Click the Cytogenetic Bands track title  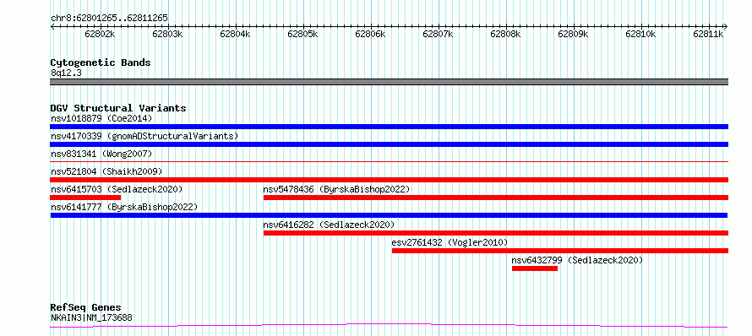click(101, 62)
